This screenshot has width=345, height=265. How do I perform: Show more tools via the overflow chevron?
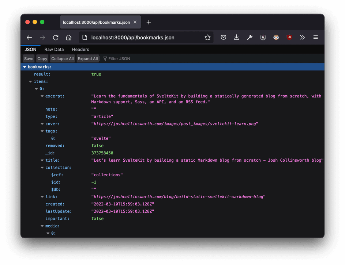pyautogui.click(x=302, y=38)
